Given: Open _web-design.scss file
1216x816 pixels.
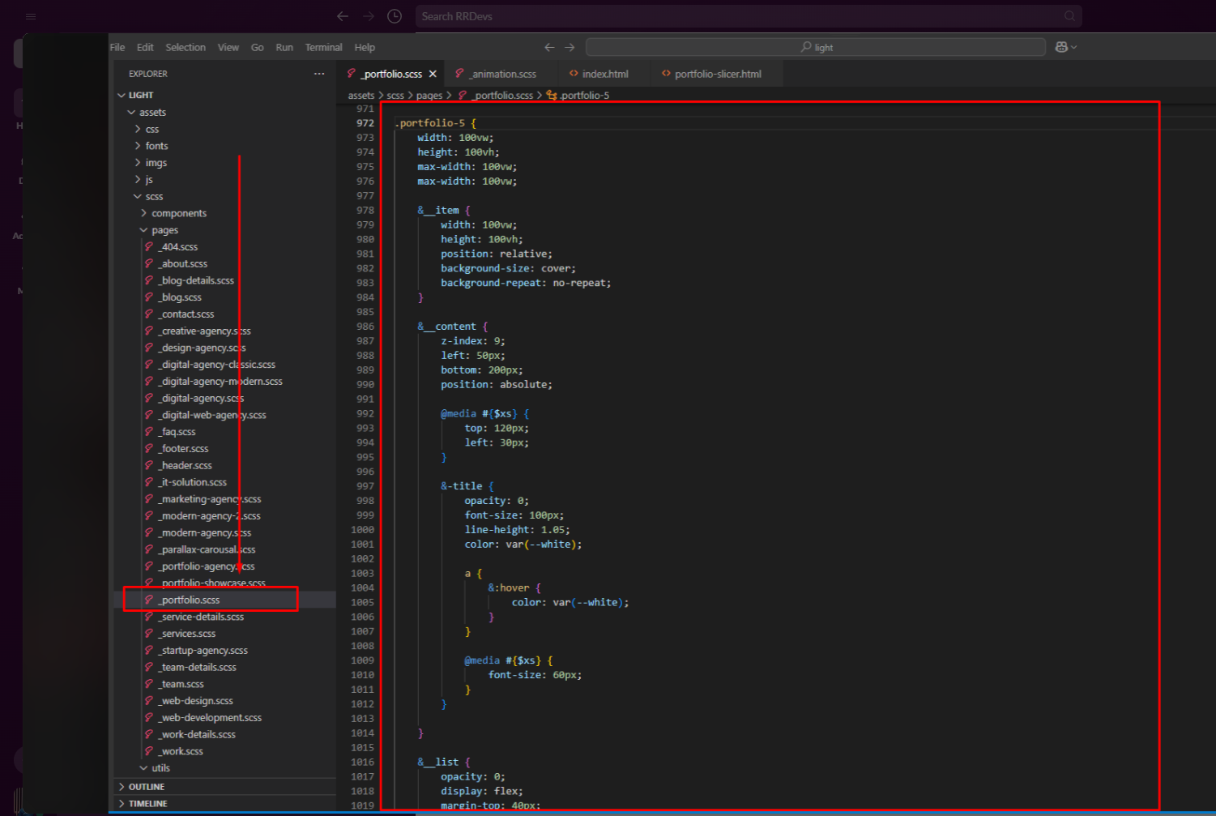Looking at the screenshot, I should pyautogui.click(x=196, y=701).
